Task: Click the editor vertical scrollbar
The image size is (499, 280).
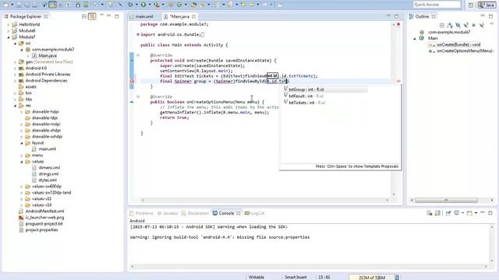Action: click(394, 110)
